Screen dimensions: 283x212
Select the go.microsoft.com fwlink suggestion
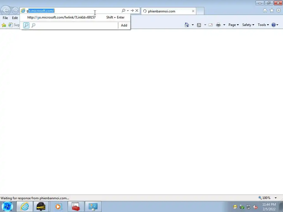coord(75,17)
